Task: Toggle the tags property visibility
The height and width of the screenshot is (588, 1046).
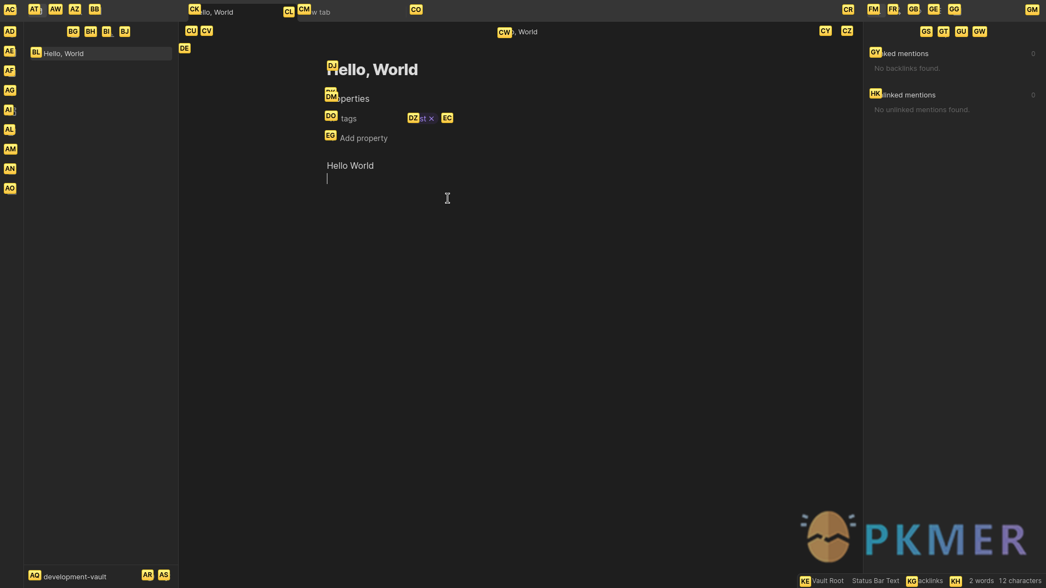Action: [x=332, y=118]
